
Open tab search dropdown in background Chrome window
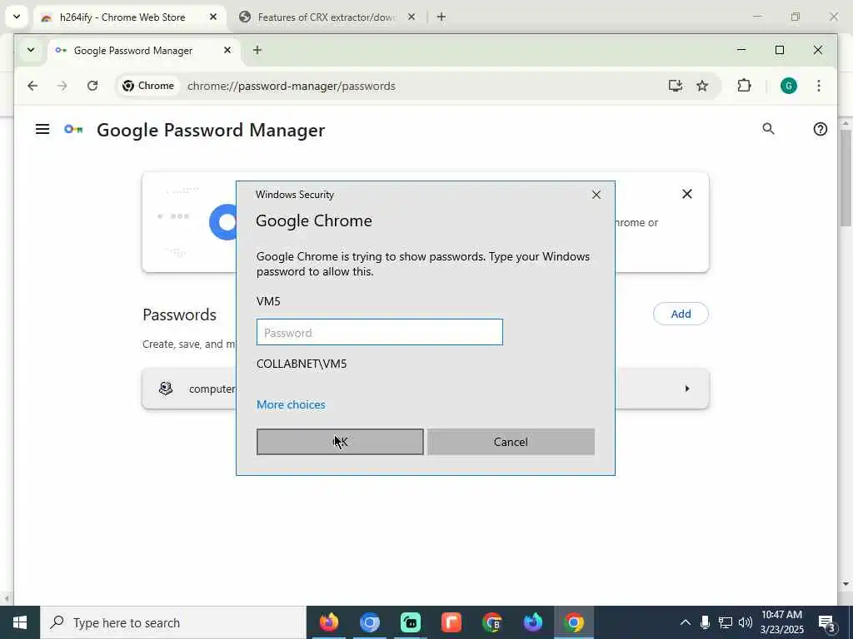pos(17,17)
